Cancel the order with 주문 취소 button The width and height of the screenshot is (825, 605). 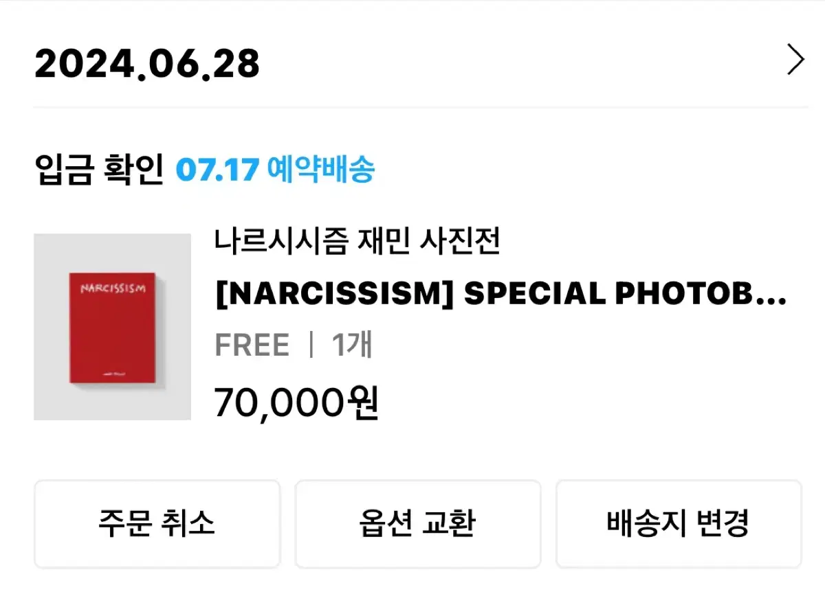[157, 523]
